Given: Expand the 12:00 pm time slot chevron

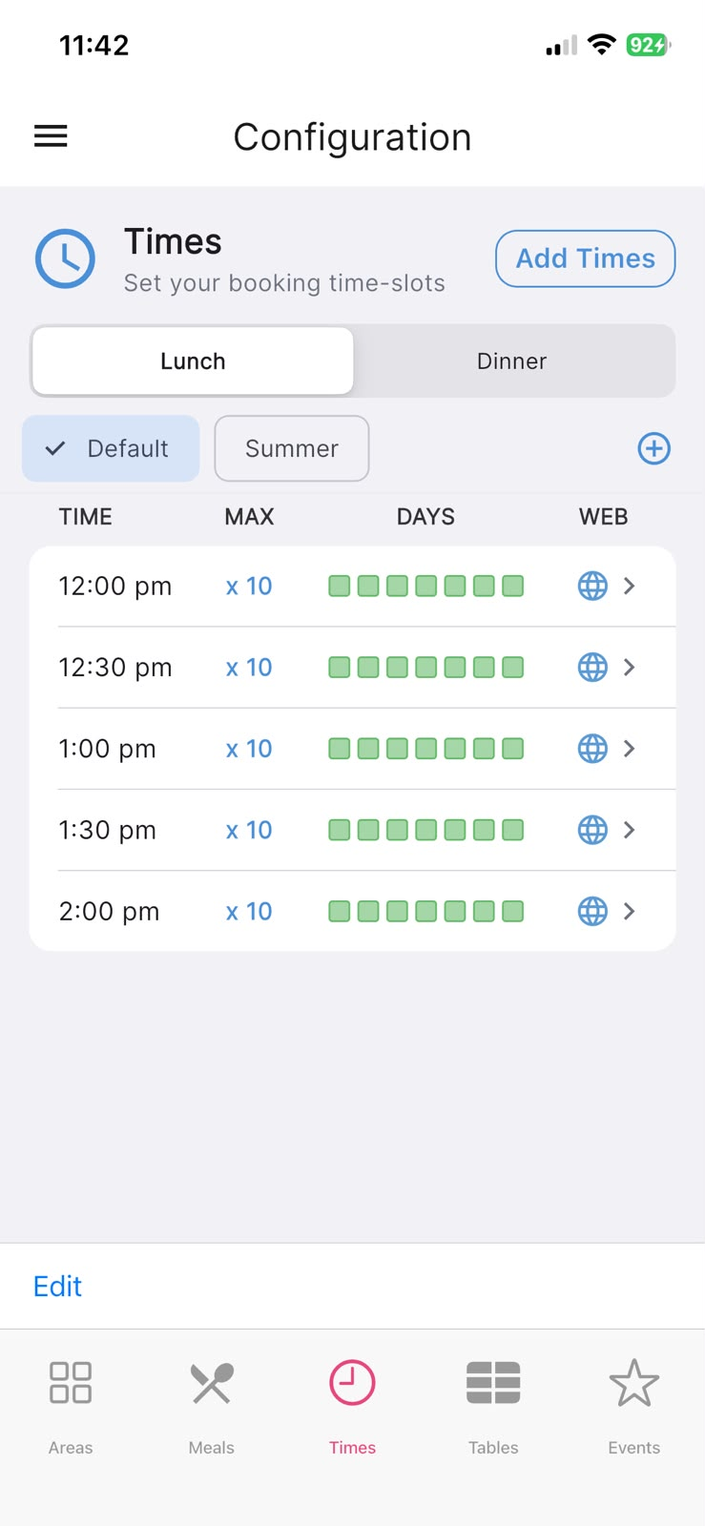Looking at the screenshot, I should click(x=629, y=586).
